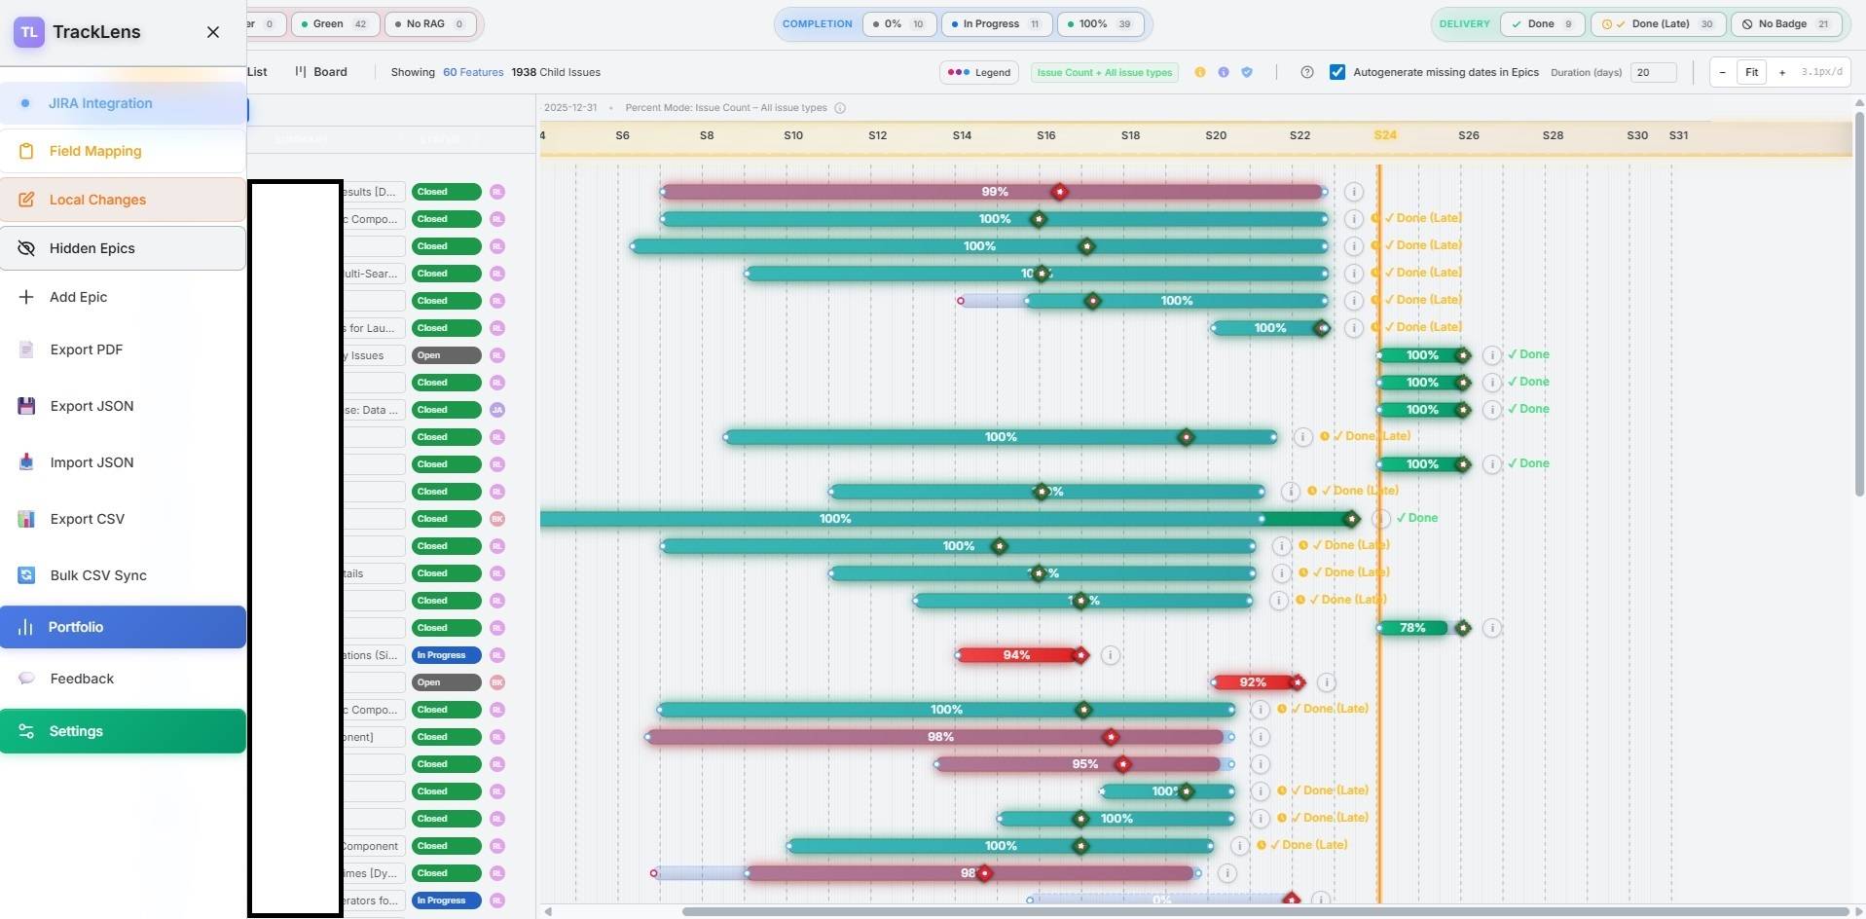The width and height of the screenshot is (1866, 919).
Task: Open the help question-mark icon
Action: tap(1307, 71)
